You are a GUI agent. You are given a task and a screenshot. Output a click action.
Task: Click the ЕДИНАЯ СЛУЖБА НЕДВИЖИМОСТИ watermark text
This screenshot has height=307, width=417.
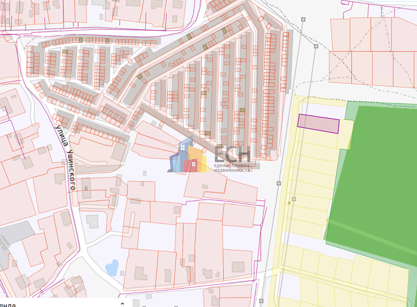(232, 168)
